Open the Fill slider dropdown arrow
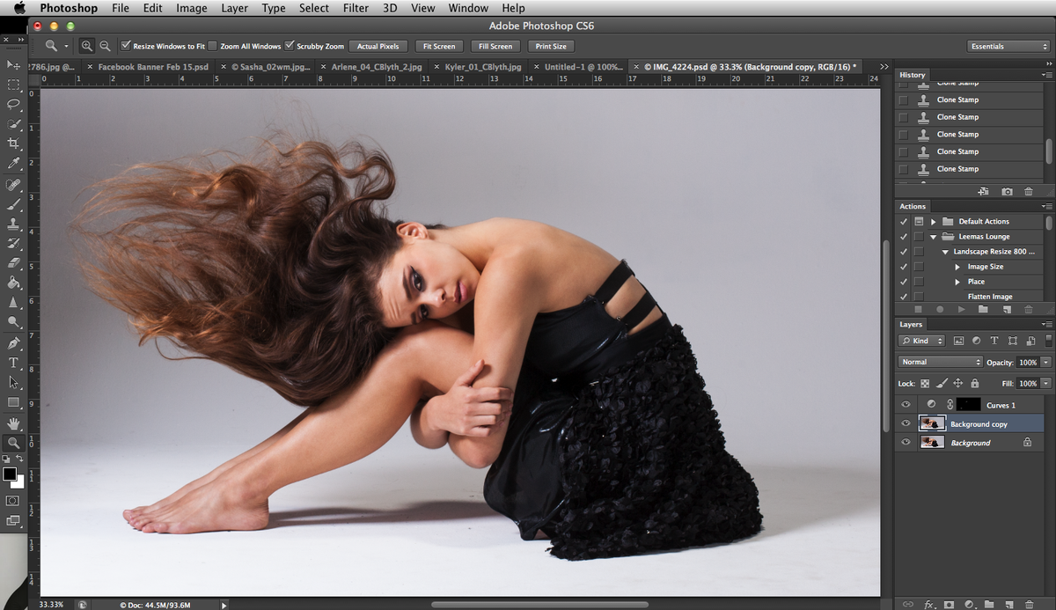Screen dimensions: 1056x610 click(x=1045, y=384)
